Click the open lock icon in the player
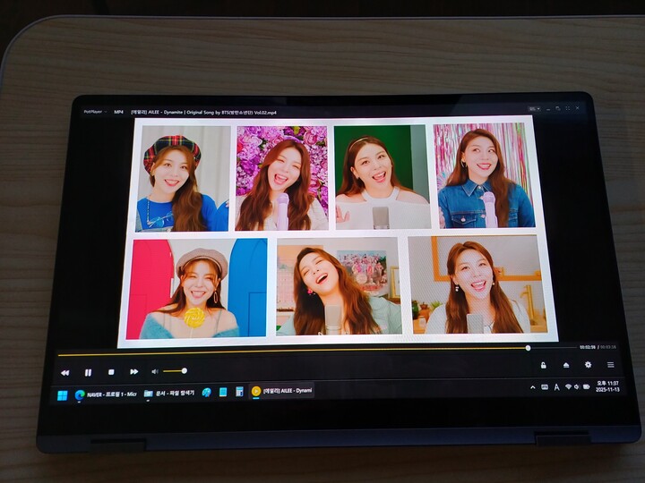 click(543, 365)
